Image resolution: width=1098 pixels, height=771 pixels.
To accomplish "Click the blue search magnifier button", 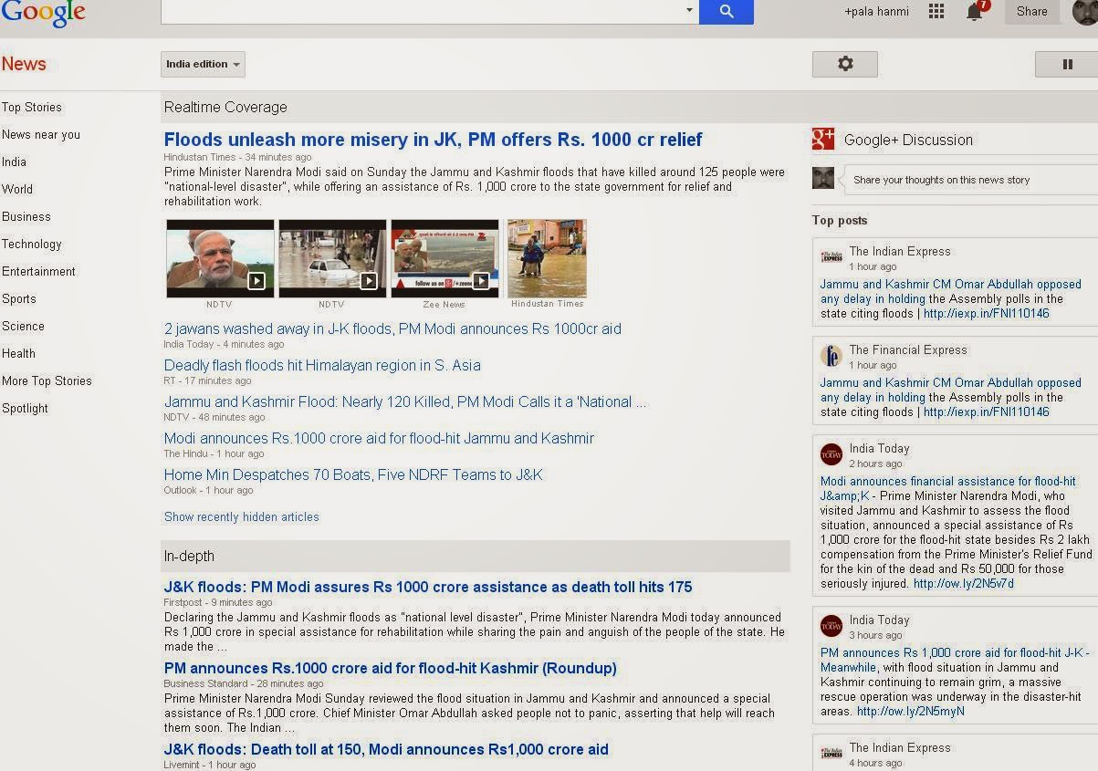I will (x=727, y=11).
